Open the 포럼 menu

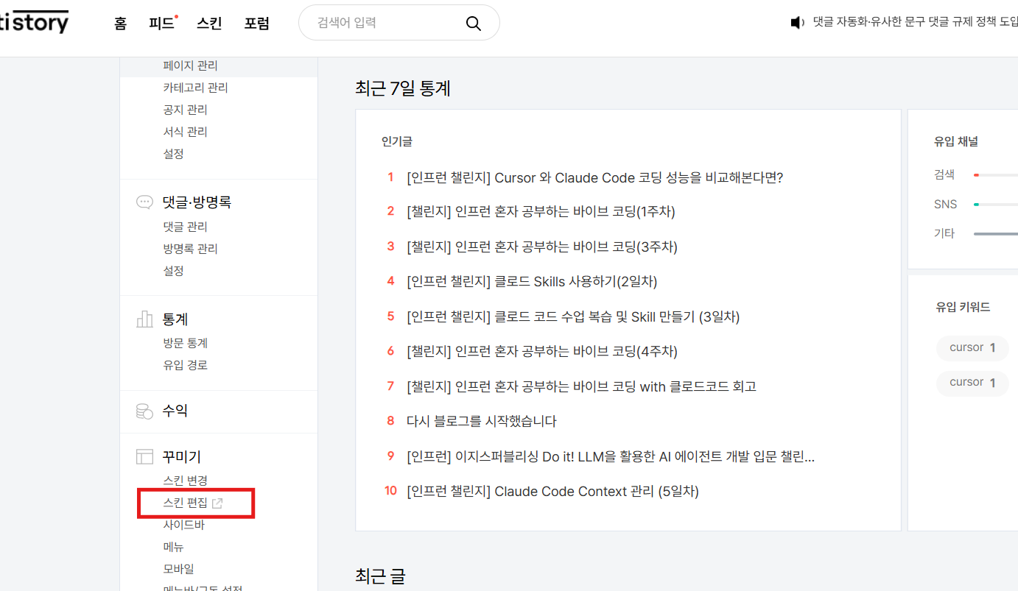(x=257, y=23)
